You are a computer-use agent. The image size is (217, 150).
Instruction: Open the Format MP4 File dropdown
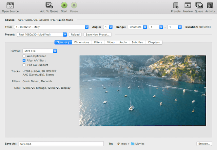(40, 51)
